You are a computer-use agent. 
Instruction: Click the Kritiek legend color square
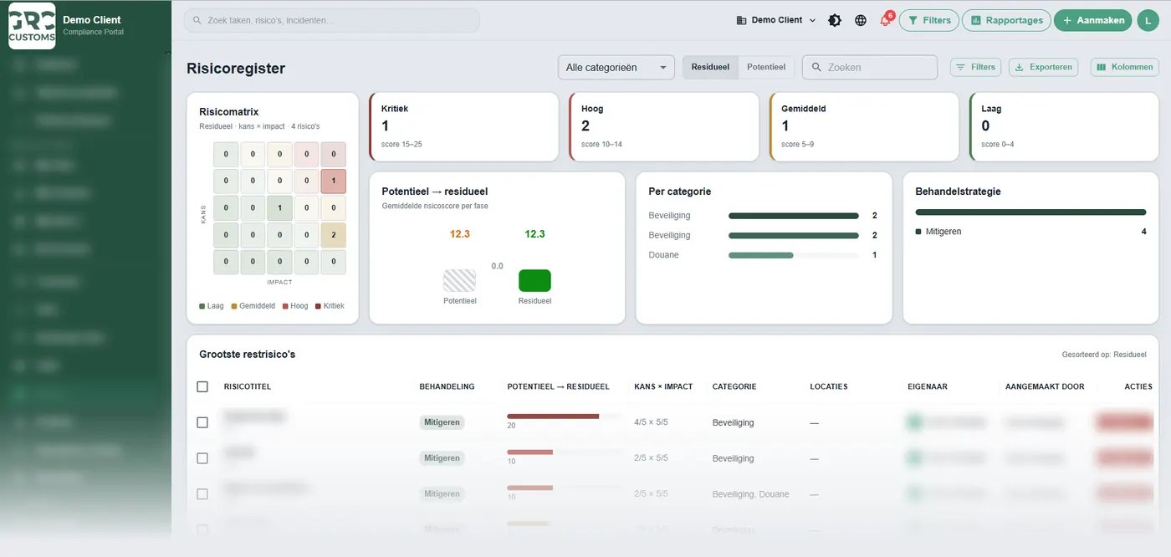[x=318, y=306]
